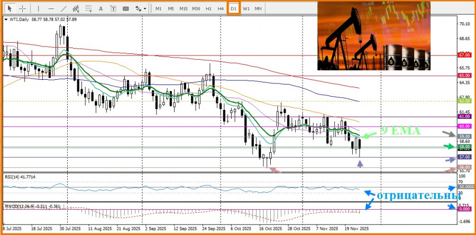The image size is (476, 235).
Task: Activate the crosshair tool
Action: click(22, 8)
